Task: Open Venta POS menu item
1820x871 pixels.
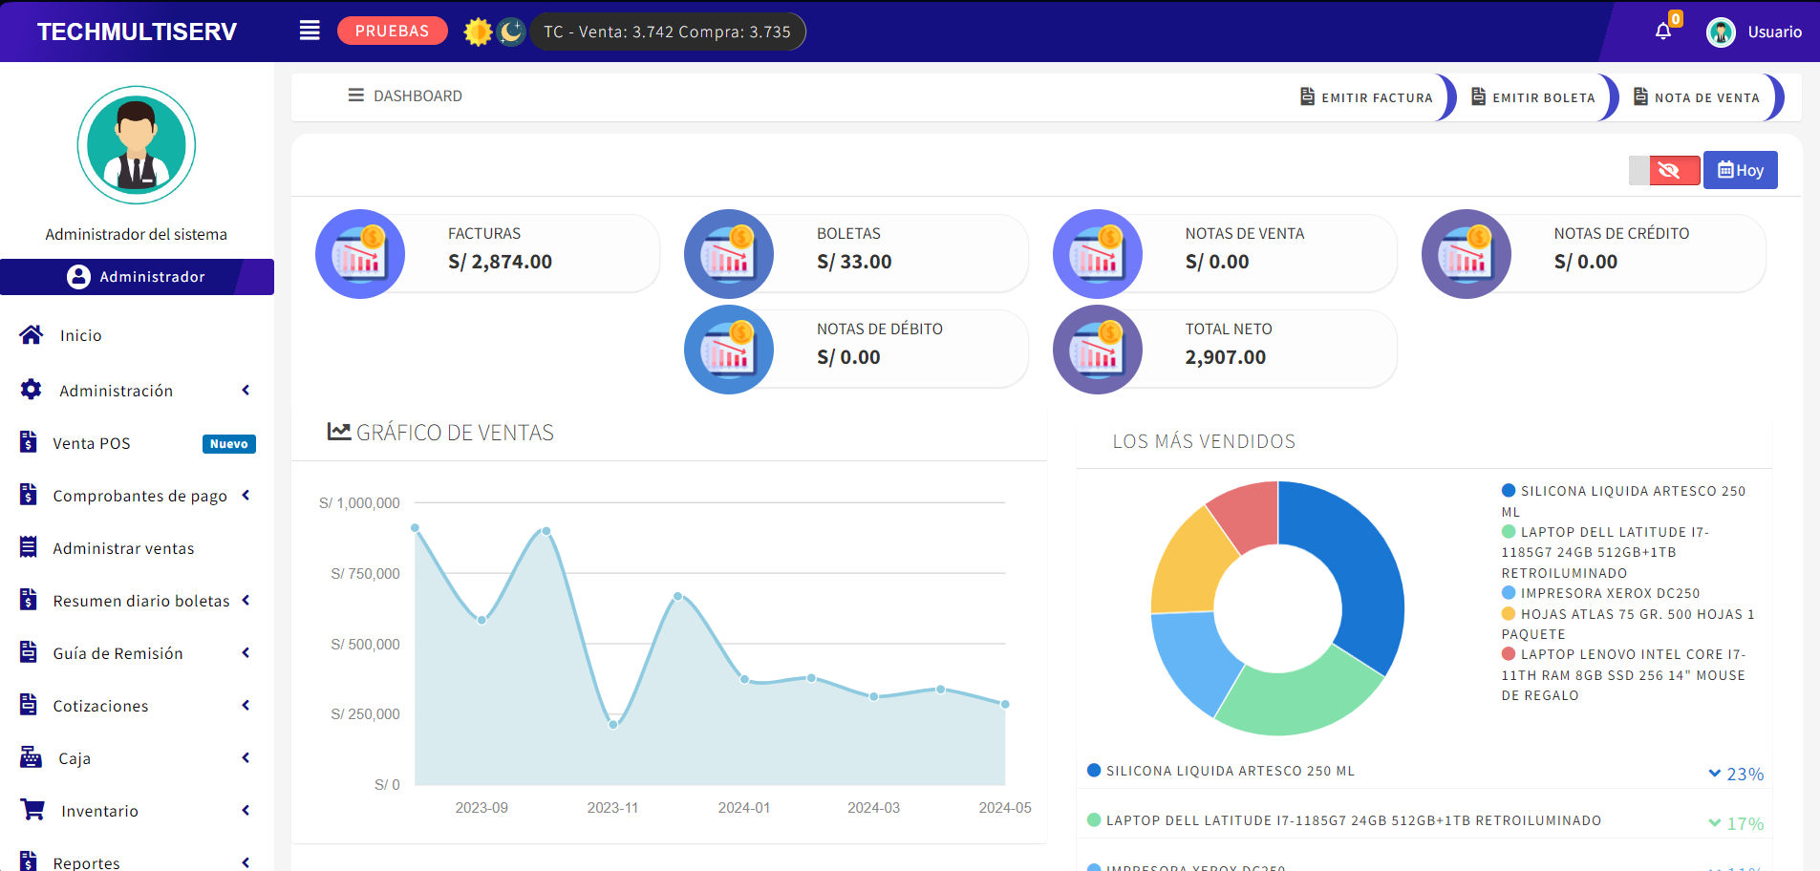Action: coord(92,443)
